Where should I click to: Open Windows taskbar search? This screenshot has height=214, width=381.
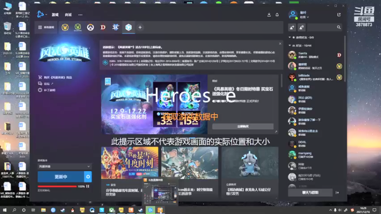pos(14,210)
